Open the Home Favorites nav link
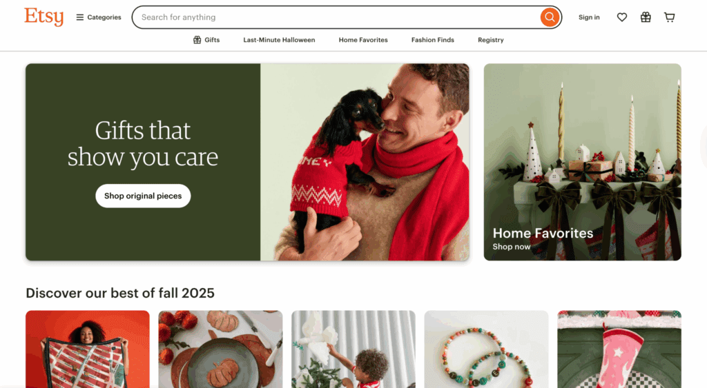 pos(363,39)
